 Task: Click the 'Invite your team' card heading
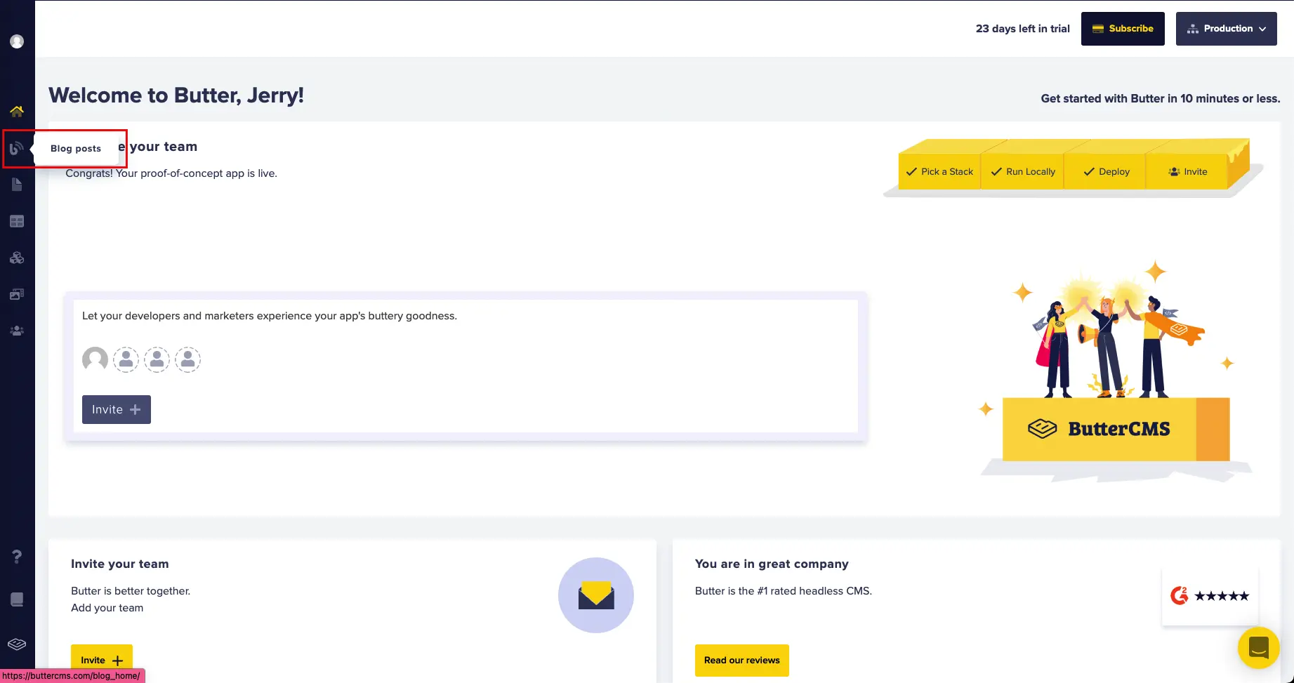(x=120, y=564)
